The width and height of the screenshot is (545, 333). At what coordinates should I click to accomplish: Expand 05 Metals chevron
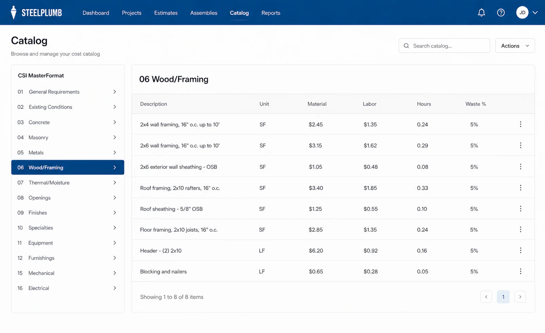point(115,153)
